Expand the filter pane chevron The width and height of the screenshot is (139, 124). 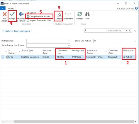(135, 31)
